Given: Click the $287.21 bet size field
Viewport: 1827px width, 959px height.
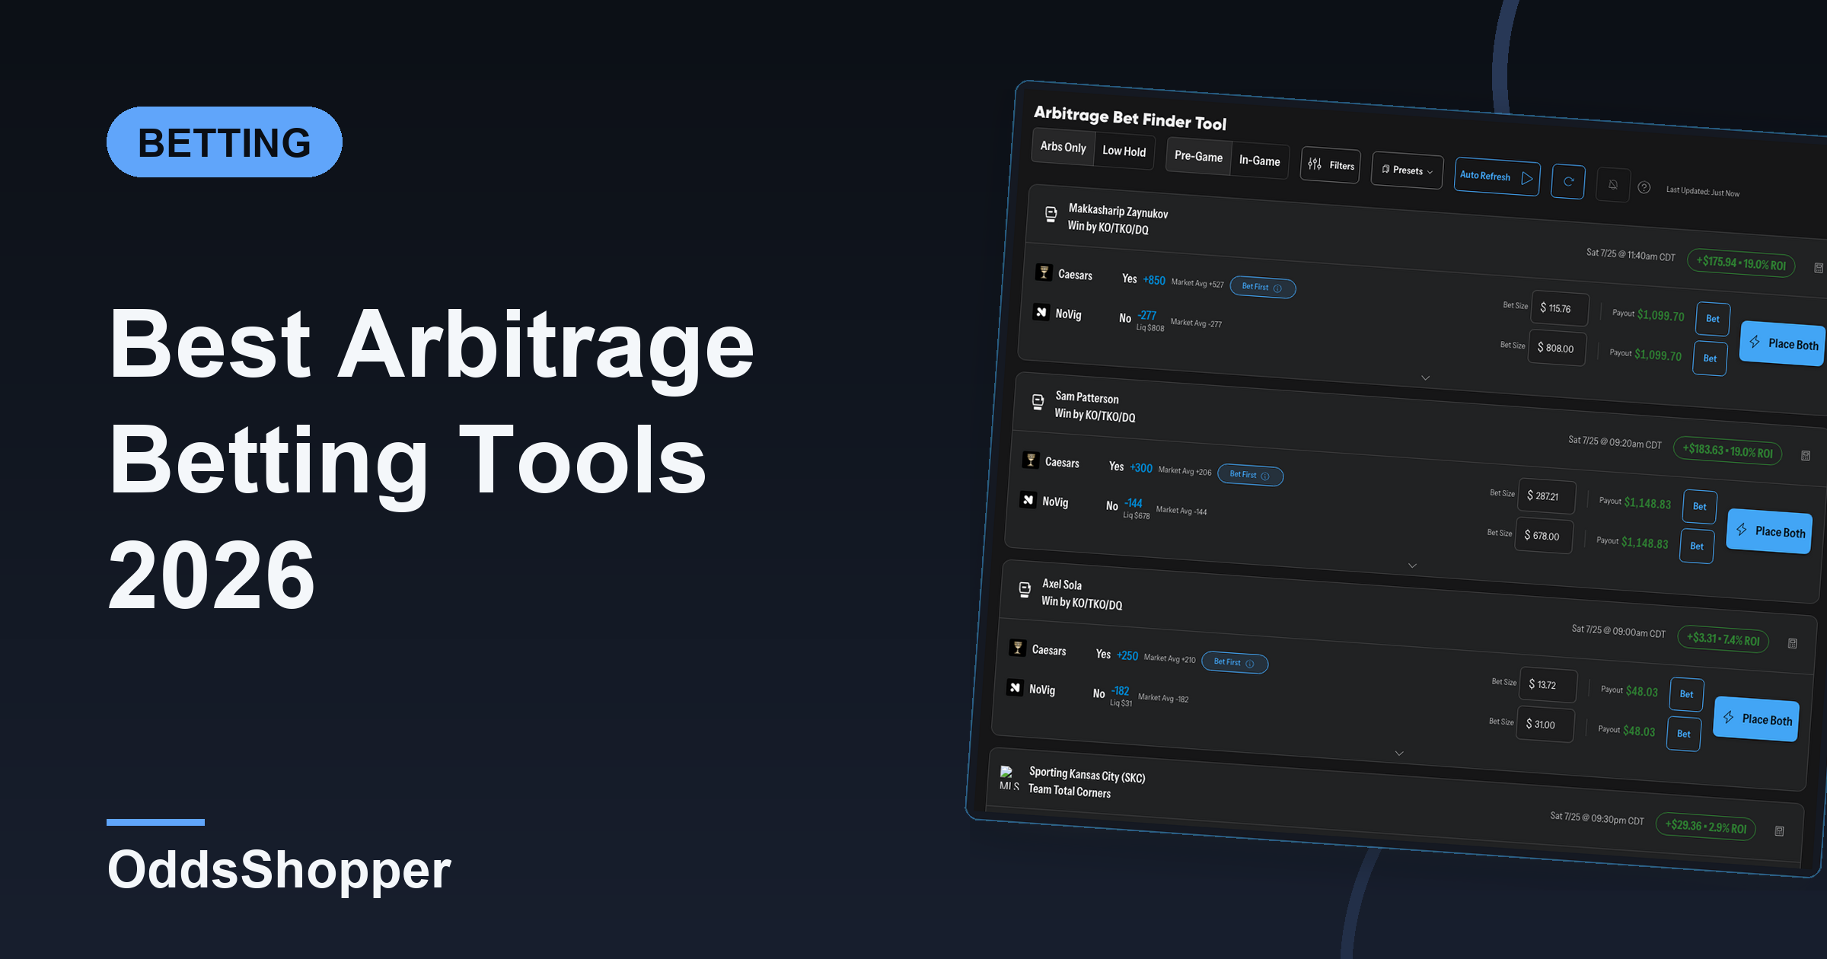Looking at the screenshot, I should coord(1546,496).
